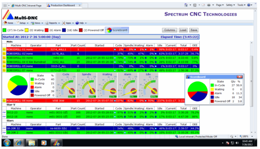
Task: Click the Action Center flag tray icon
Action: pos(228,143)
